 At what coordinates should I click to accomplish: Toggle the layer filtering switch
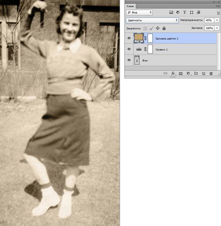218,12
